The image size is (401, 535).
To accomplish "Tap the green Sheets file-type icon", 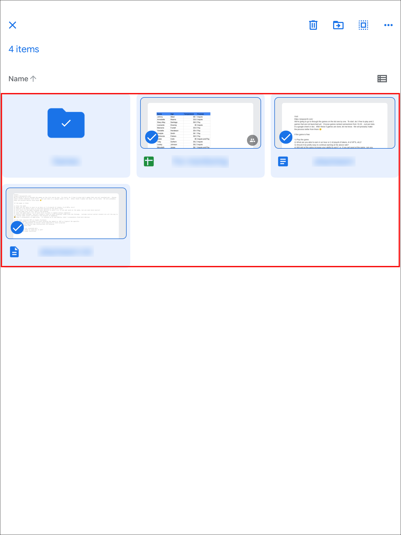I will click(x=149, y=161).
